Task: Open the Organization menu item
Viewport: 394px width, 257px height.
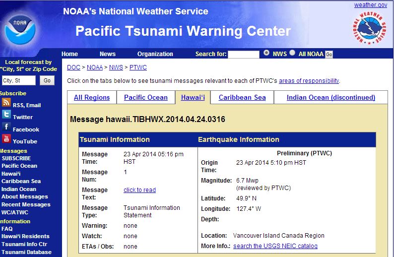Action: 155,54
